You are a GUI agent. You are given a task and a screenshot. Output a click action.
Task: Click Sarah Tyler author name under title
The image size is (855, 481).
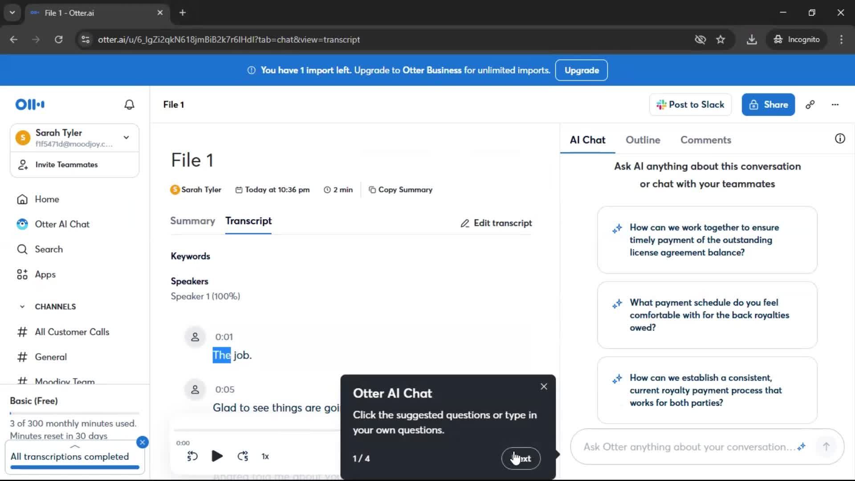click(201, 190)
